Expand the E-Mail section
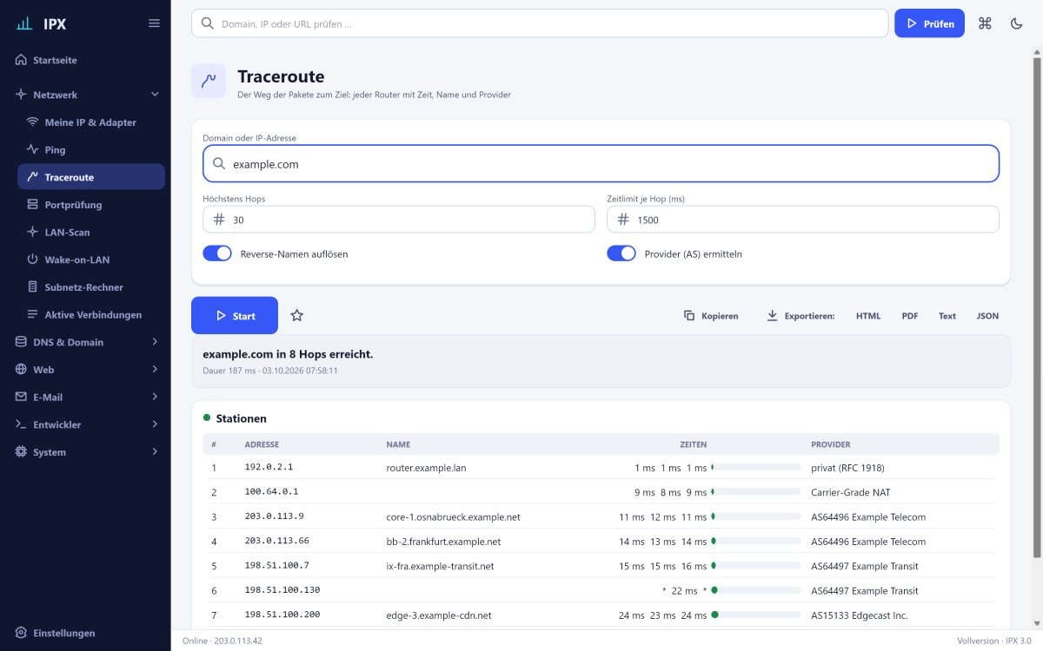 [x=85, y=397]
